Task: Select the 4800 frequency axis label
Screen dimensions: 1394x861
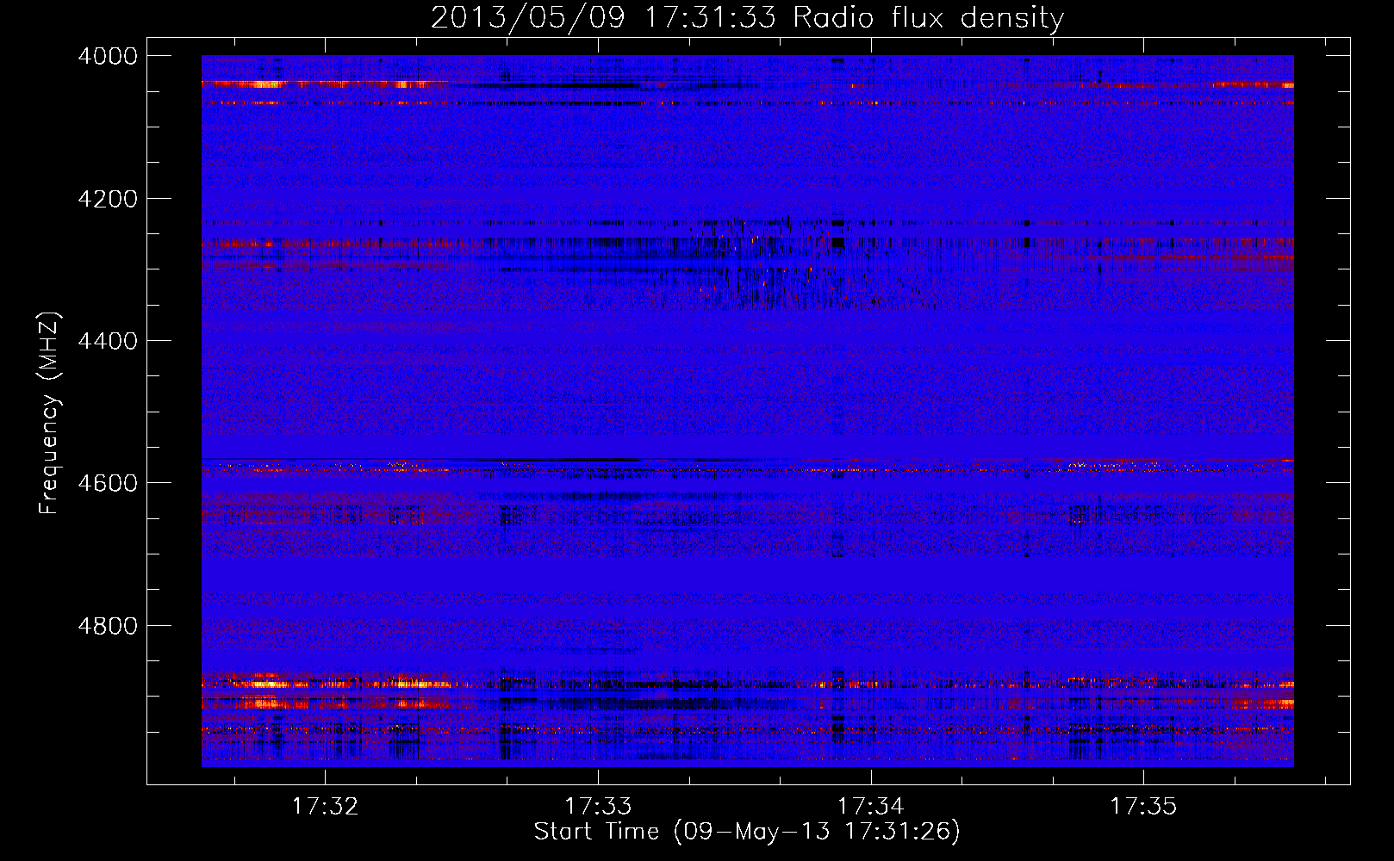Action: coord(108,625)
